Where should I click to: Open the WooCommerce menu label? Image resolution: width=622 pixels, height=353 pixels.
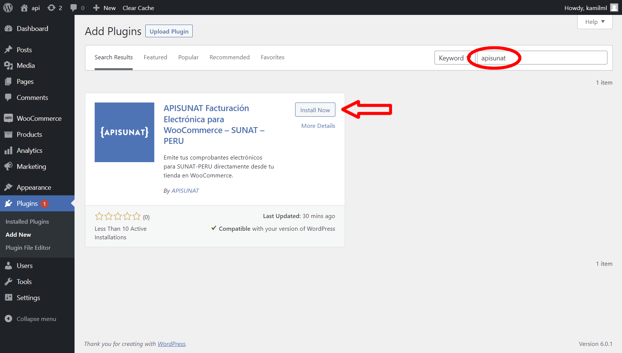pos(39,119)
